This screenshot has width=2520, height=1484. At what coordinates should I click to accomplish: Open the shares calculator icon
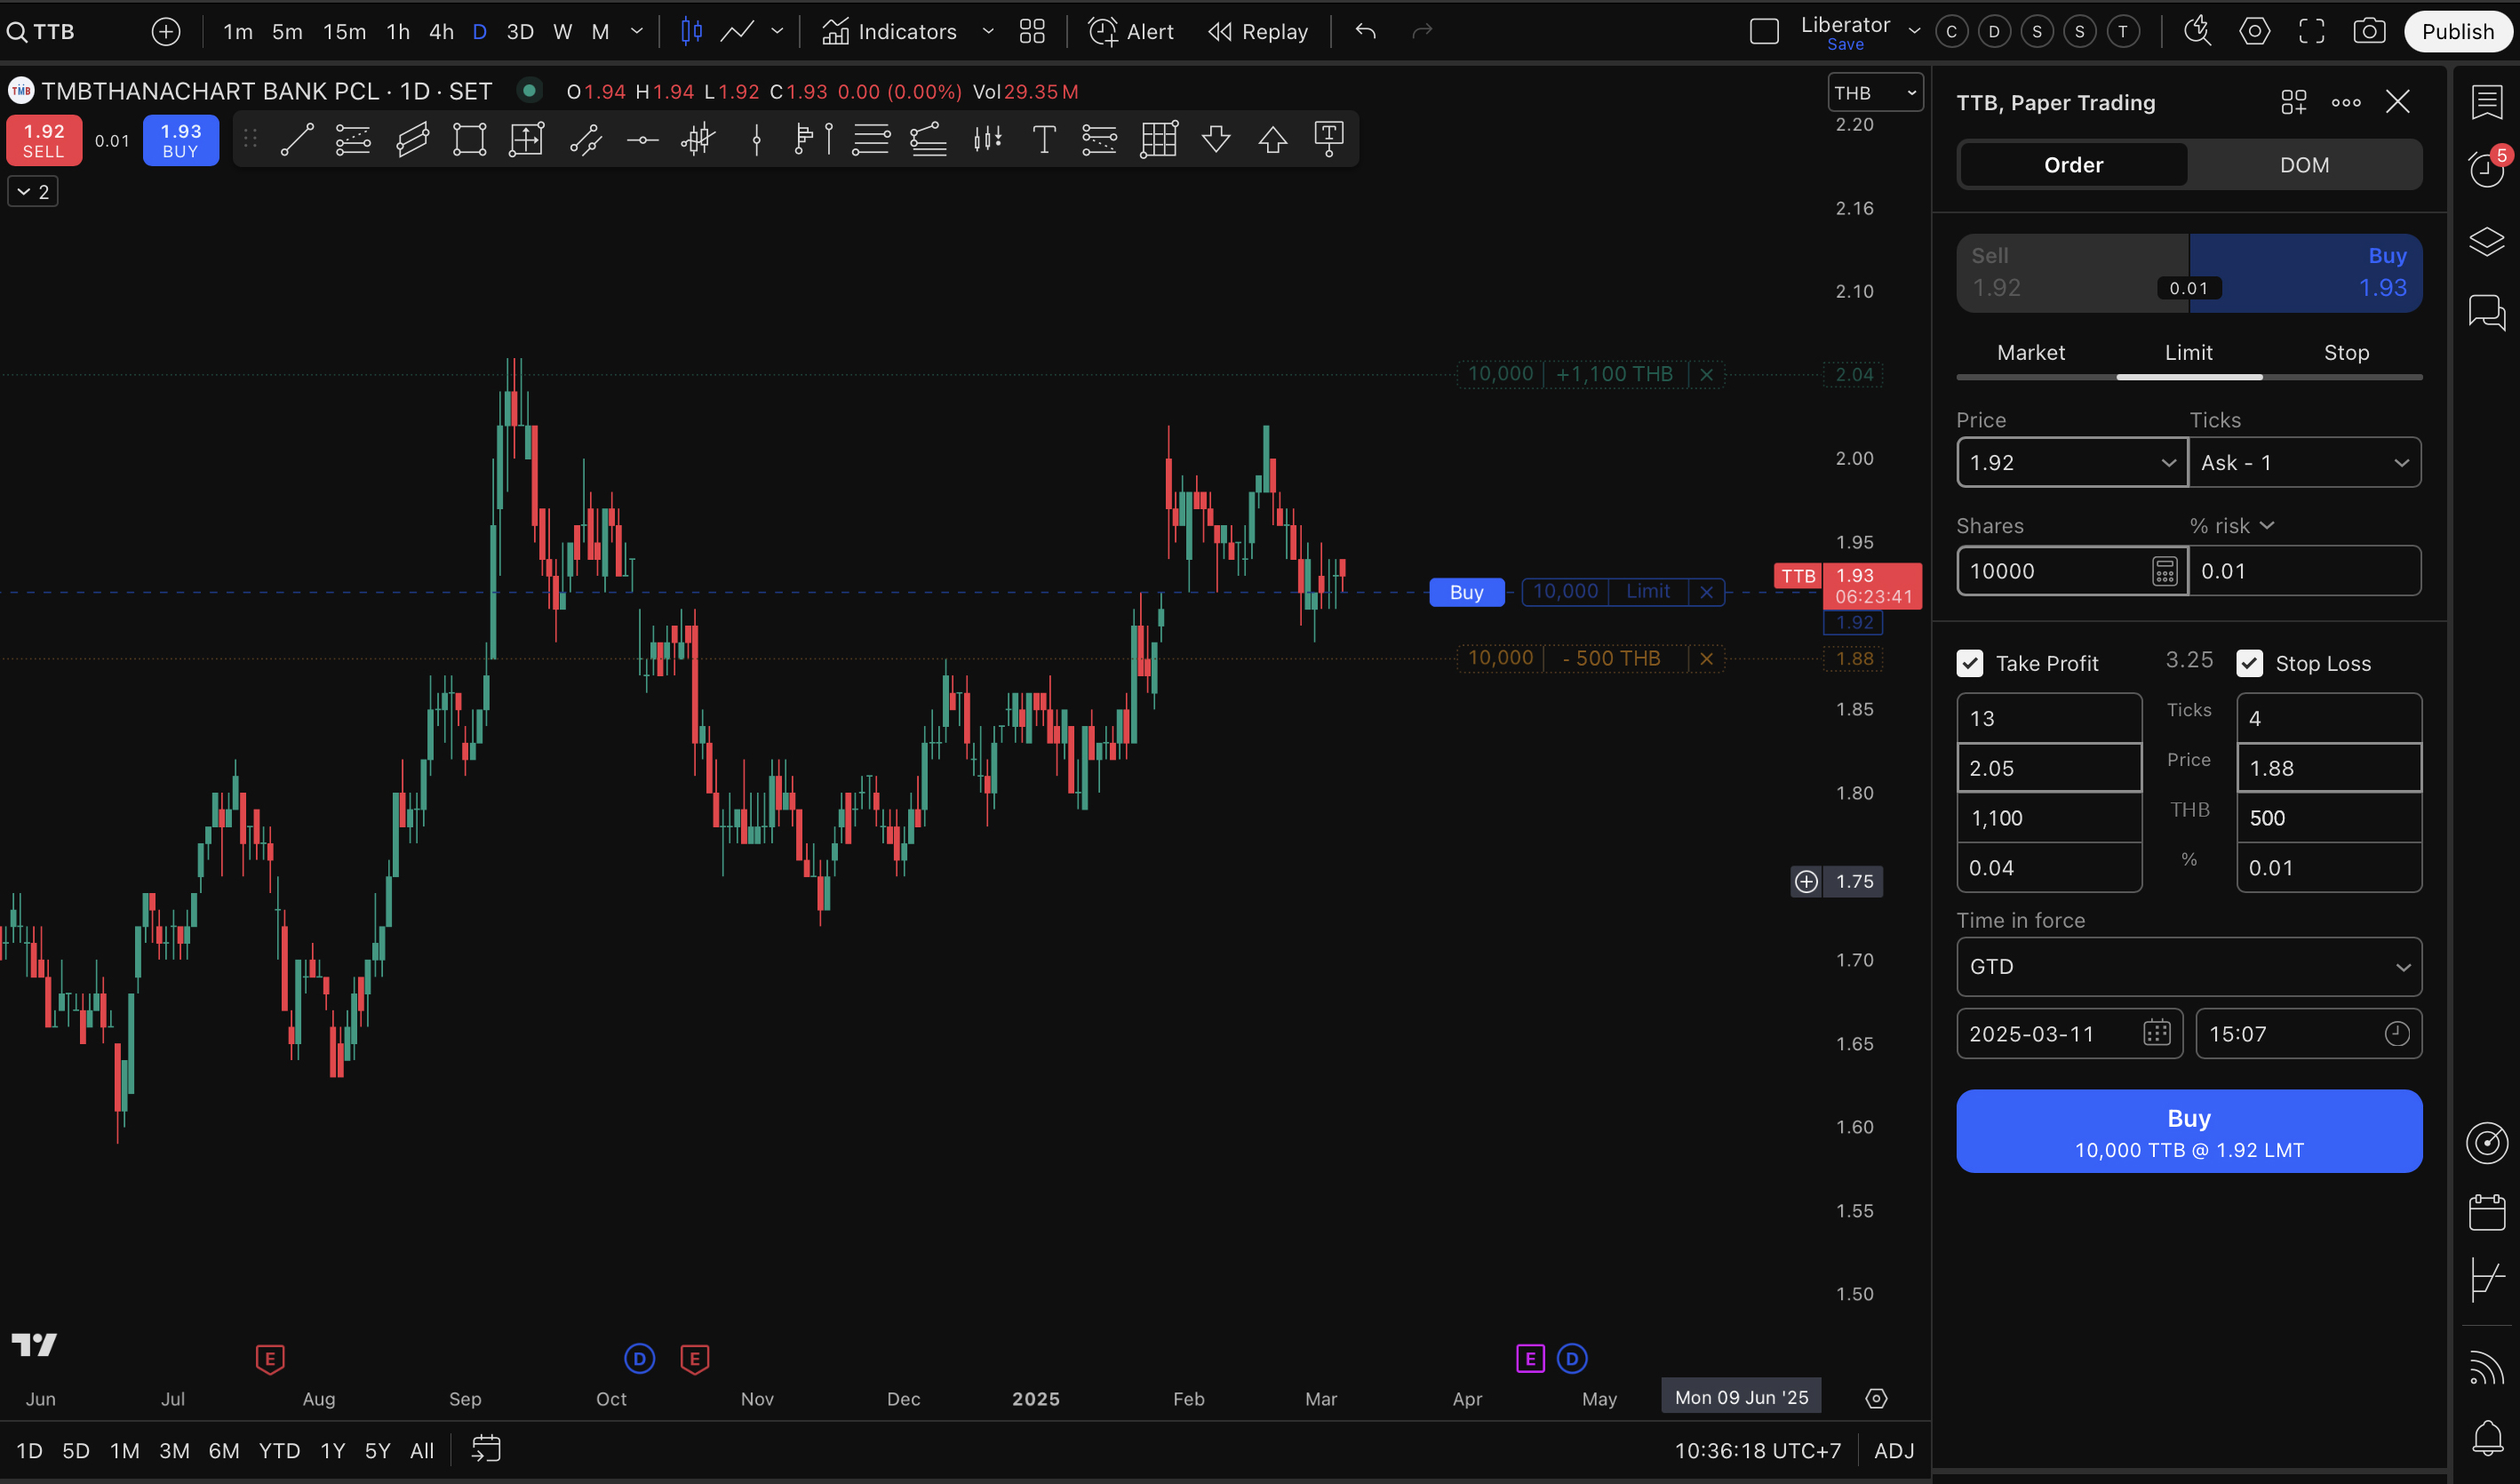click(x=2165, y=571)
